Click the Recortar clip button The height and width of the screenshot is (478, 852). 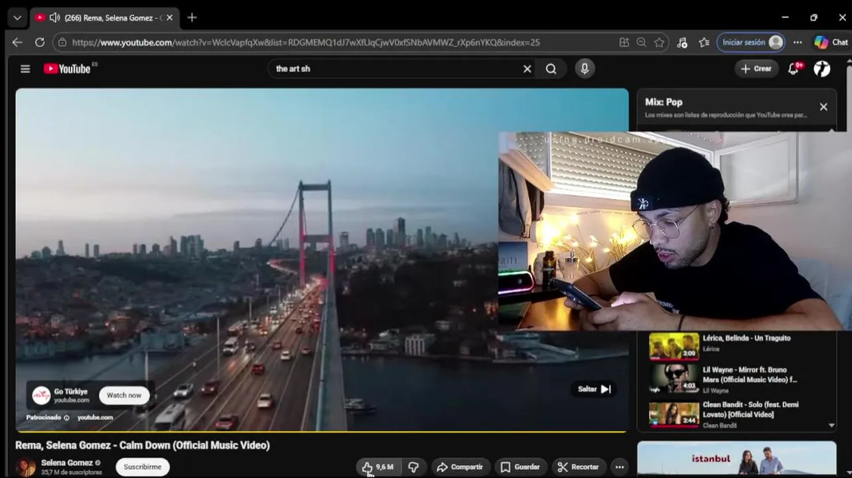click(x=579, y=467)
